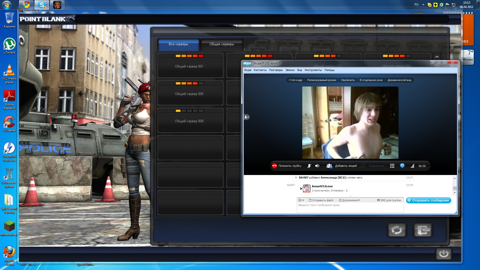Open the emoticon picker dropdown

(301, 200)
